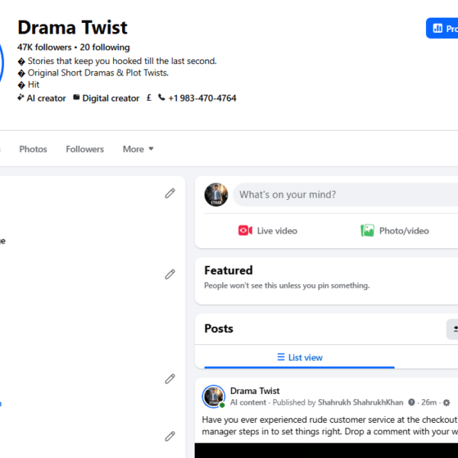Open the Posts filter button
Screen dimensions: 458x458
pyautogui.click(x=452, y=329)
